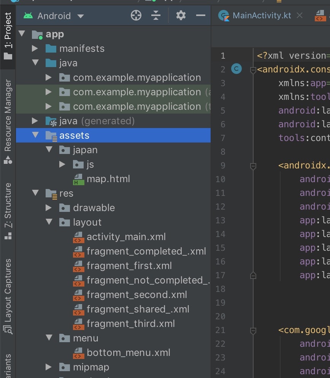Image resolution: width=330 pixels, height=378 pixels.
Task: Select map.html in the tree
Action: tap(108, 179)
